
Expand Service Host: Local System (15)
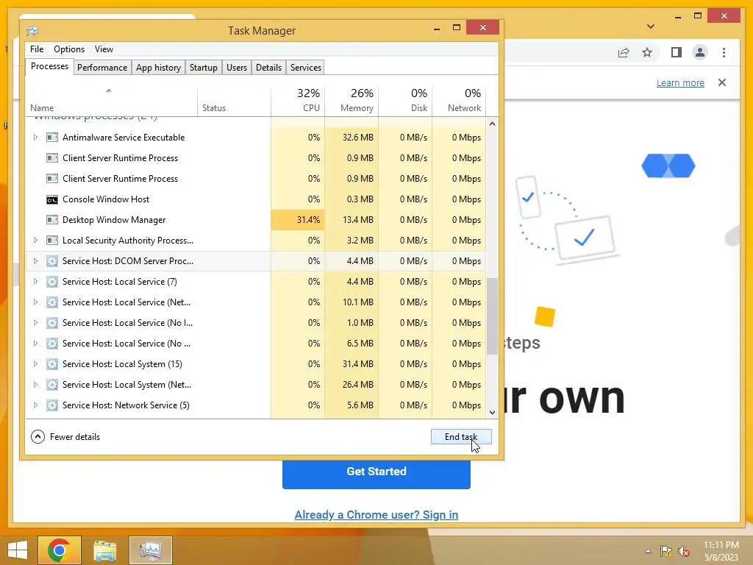tap(35, 364)
